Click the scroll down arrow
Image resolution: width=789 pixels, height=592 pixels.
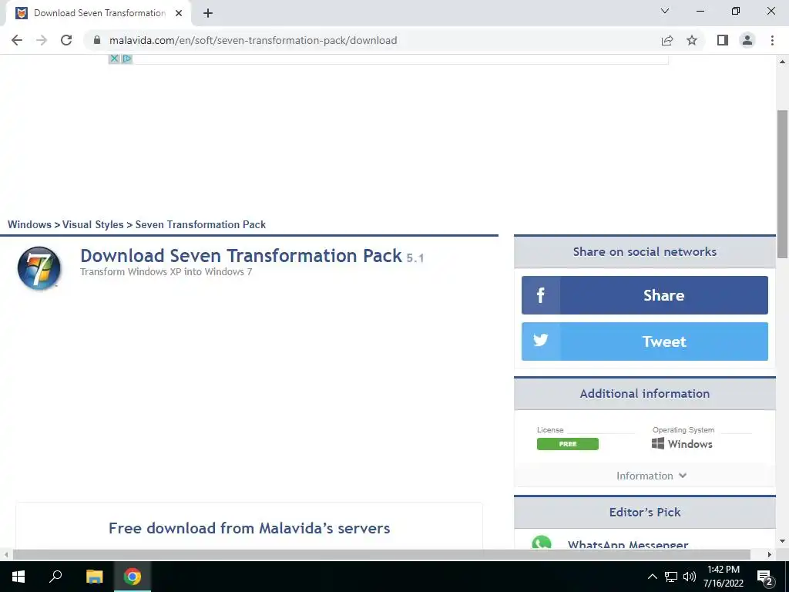[x=783, y=542]
